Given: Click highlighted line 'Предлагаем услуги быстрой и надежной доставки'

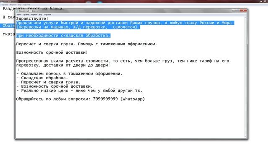Looking at the screenshot, I should tap(125, 23).
